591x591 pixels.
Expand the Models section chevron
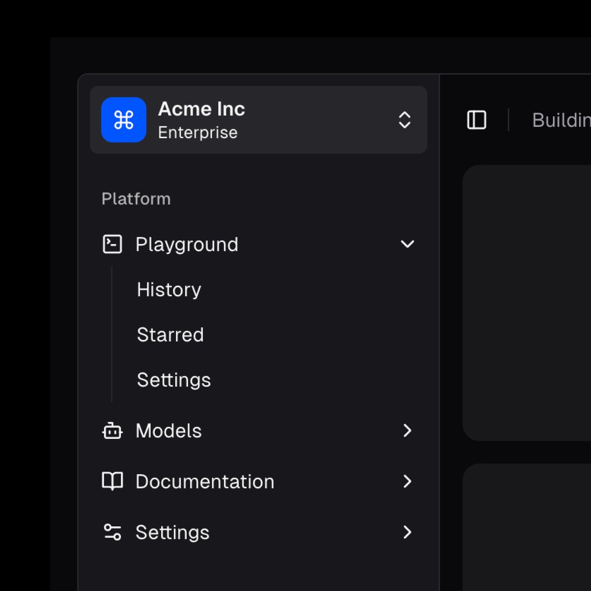[x=407, y=430]
